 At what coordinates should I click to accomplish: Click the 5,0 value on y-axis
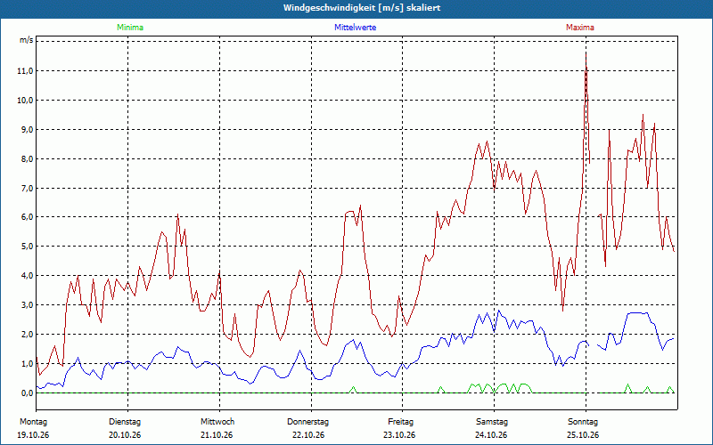pos(27,247)
